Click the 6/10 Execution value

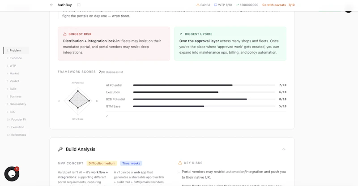click(x=283, y=92)
